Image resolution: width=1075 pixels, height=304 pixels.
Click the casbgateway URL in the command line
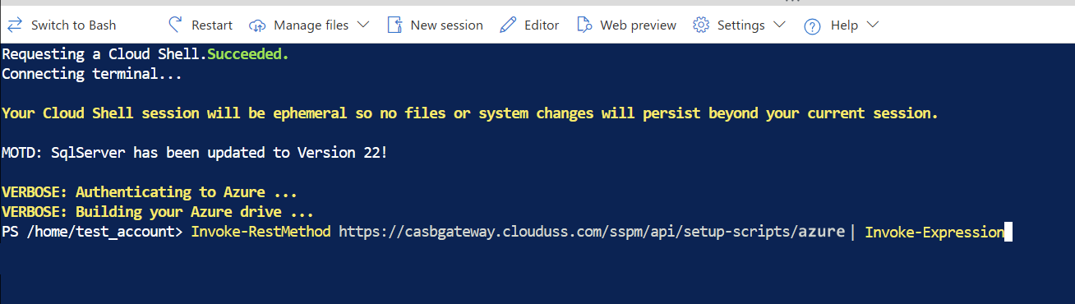(592, 232)
